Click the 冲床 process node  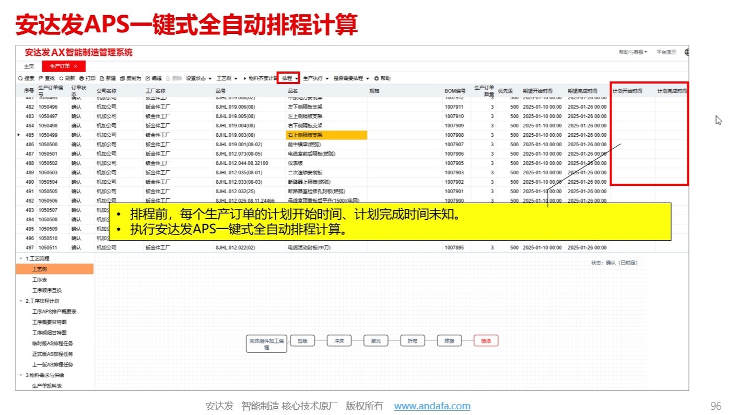(x=339, y=341)
